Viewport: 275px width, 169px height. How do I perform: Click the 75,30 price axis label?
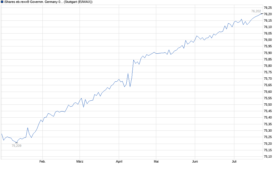pyautogui.click(x=268, y=131)
